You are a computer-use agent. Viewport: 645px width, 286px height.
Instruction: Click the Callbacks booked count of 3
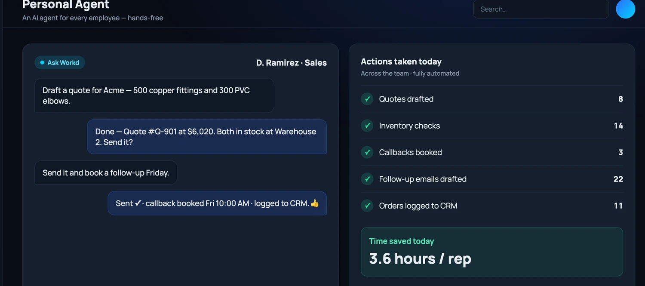(x=620, y=152)
